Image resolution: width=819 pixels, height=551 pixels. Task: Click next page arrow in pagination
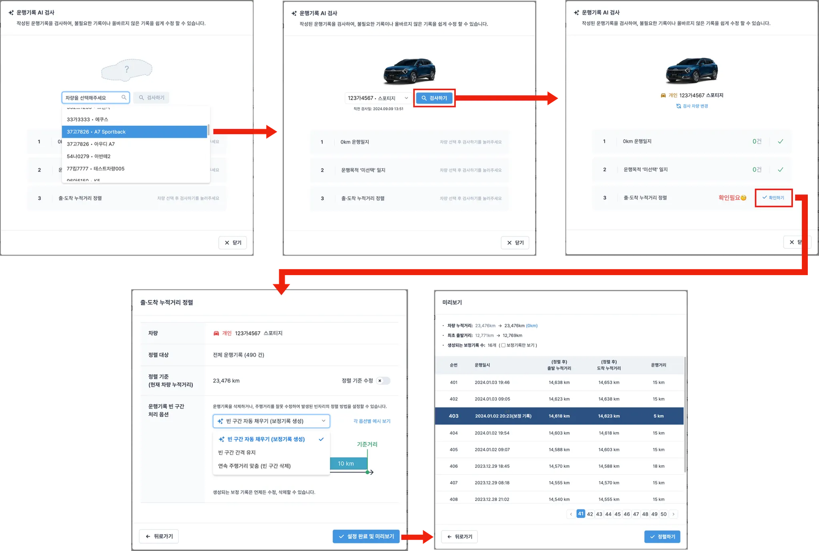coord(673,514)
